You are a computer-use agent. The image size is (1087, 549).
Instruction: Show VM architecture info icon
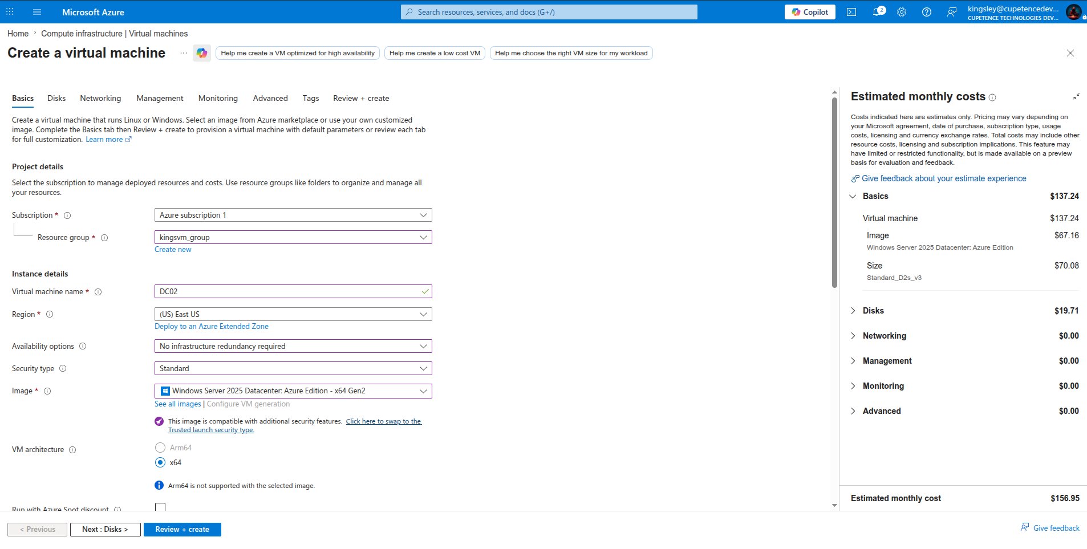pos(72,450)
